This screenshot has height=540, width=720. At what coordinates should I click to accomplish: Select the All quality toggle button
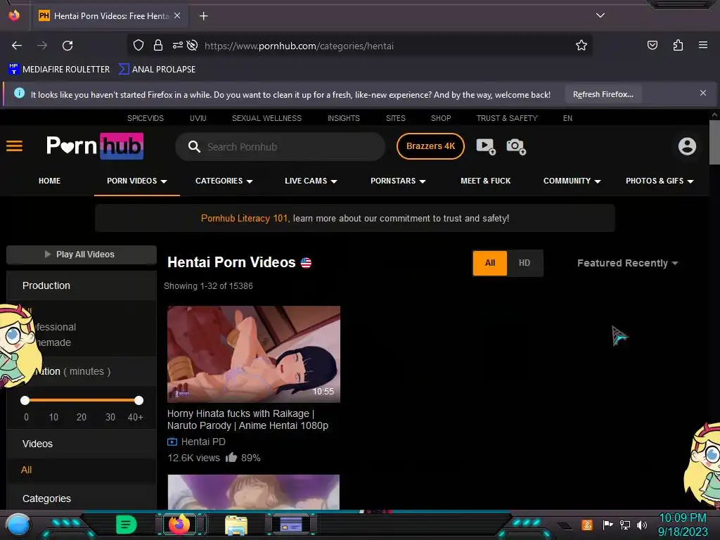pos(490,263)
